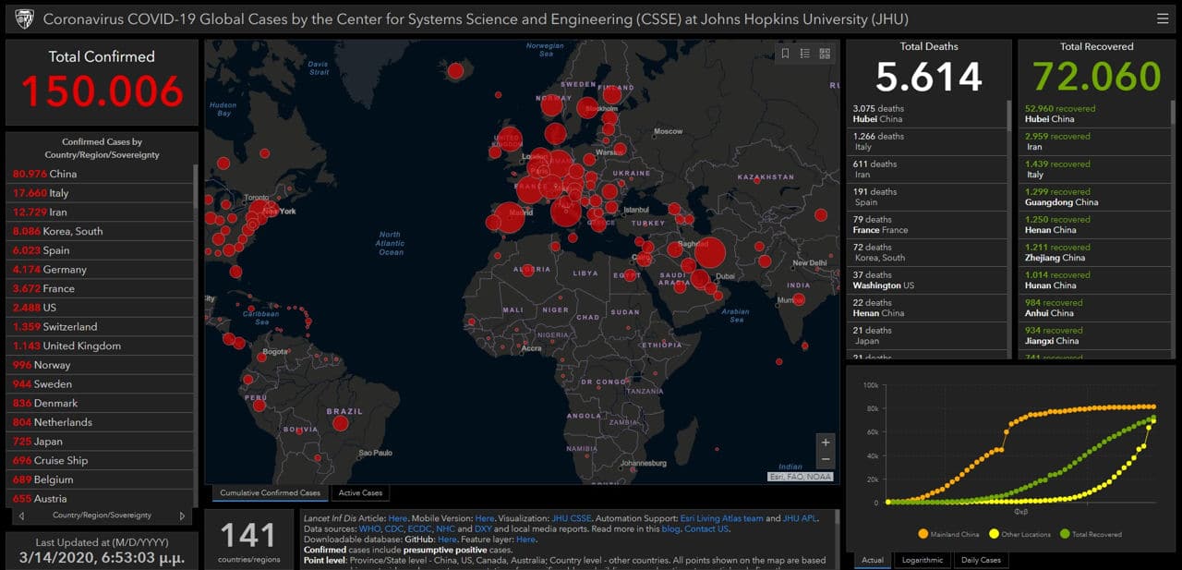Click the Country/Region/Sovereignty pager label
This screenshot has height=570, width=1182.
click(102, 515)
